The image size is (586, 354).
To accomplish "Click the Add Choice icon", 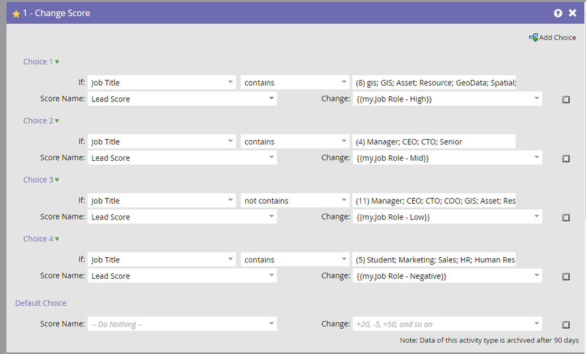I will [x=533, y=38].
